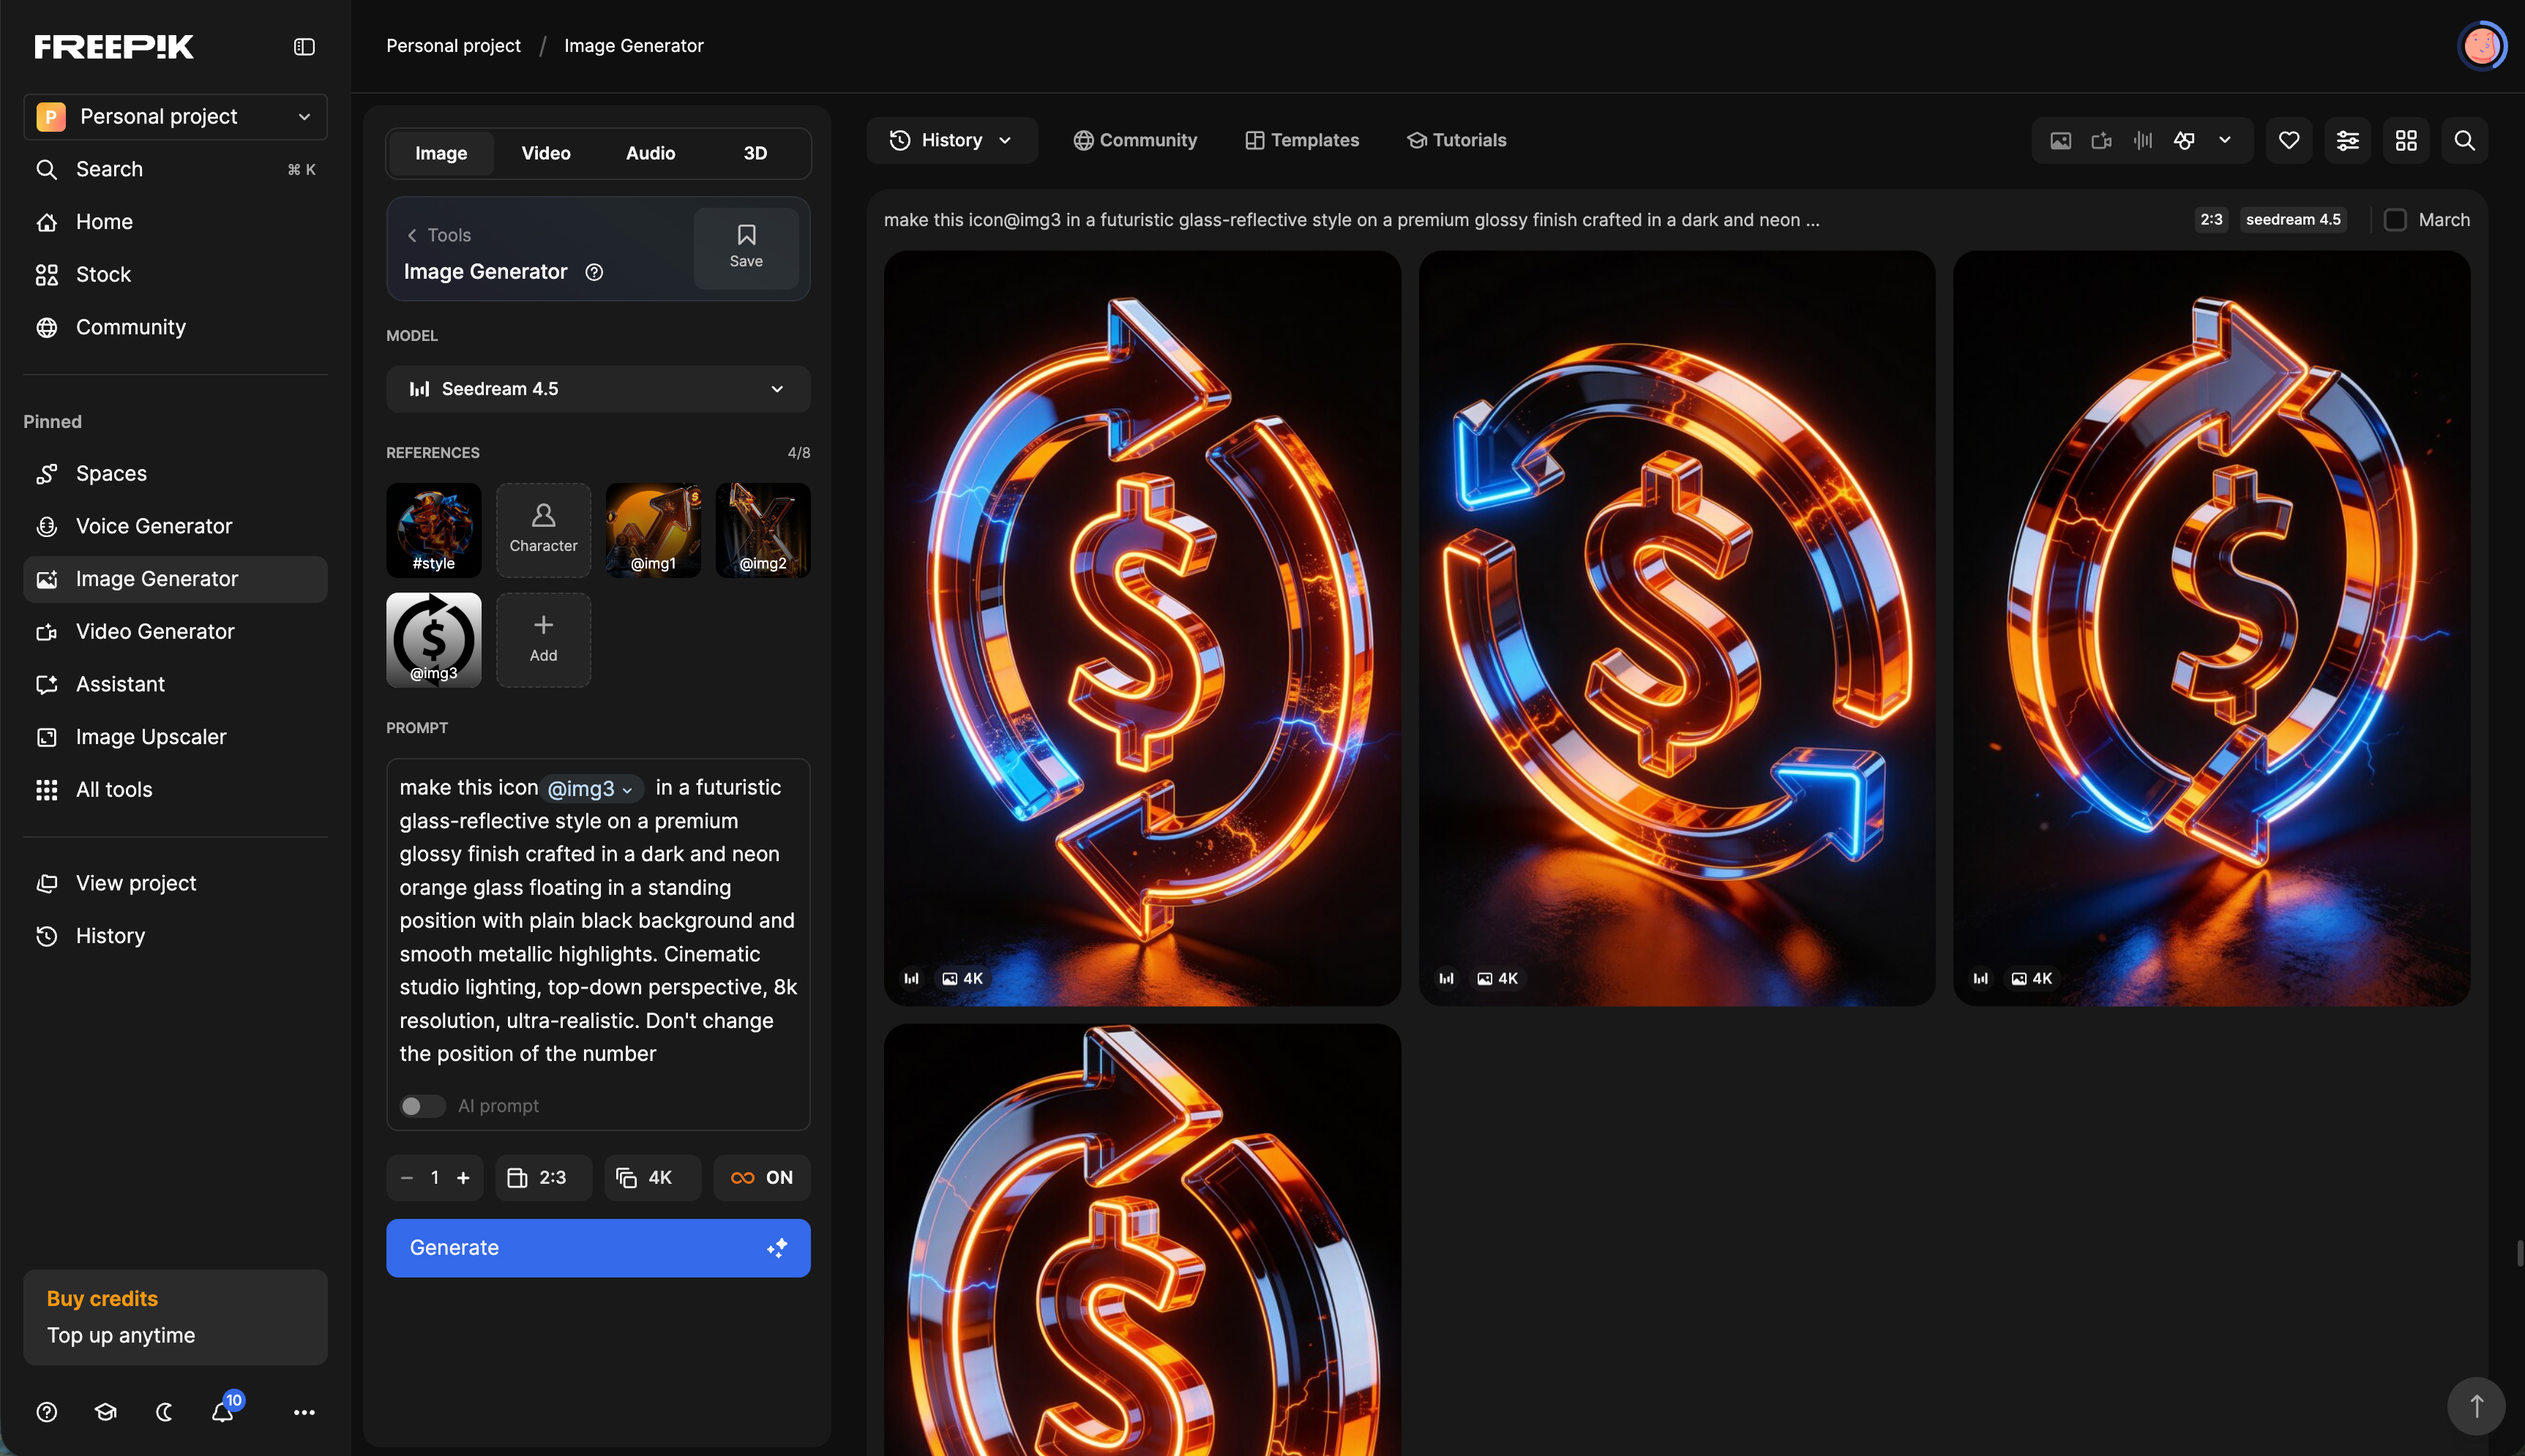Click View project in sidebar

pos(175,883)
